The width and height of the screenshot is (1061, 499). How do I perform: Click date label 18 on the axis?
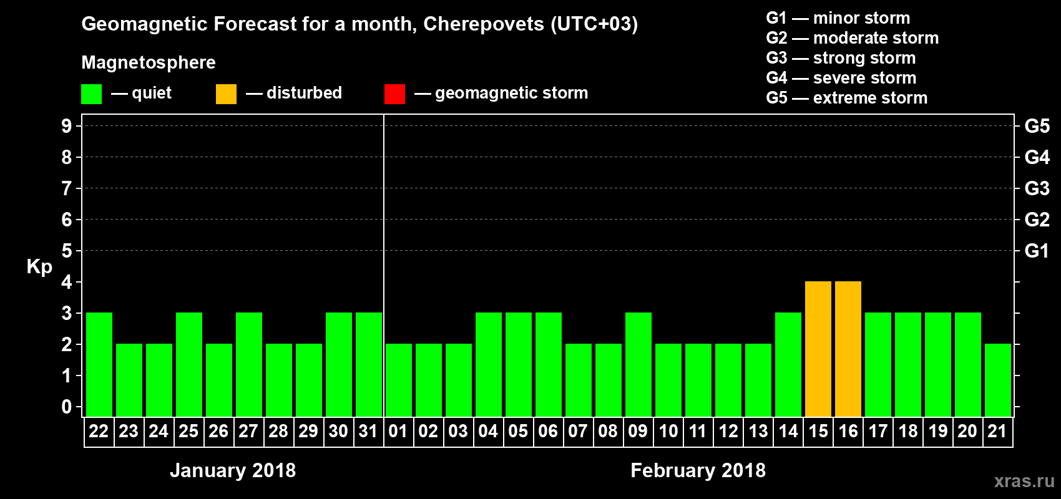[907, 431]
